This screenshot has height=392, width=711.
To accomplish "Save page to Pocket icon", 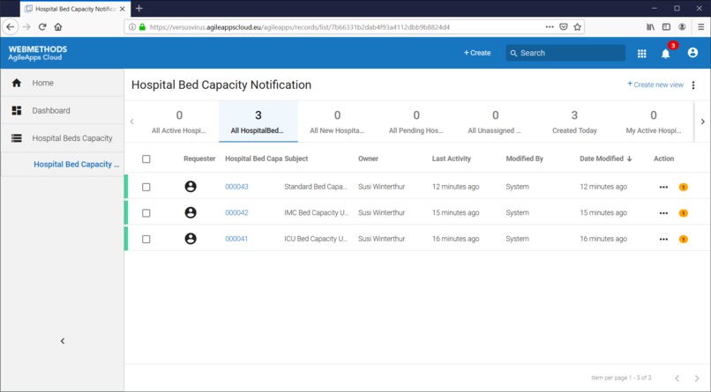I will pyautogui.click(x=563, y=26).
